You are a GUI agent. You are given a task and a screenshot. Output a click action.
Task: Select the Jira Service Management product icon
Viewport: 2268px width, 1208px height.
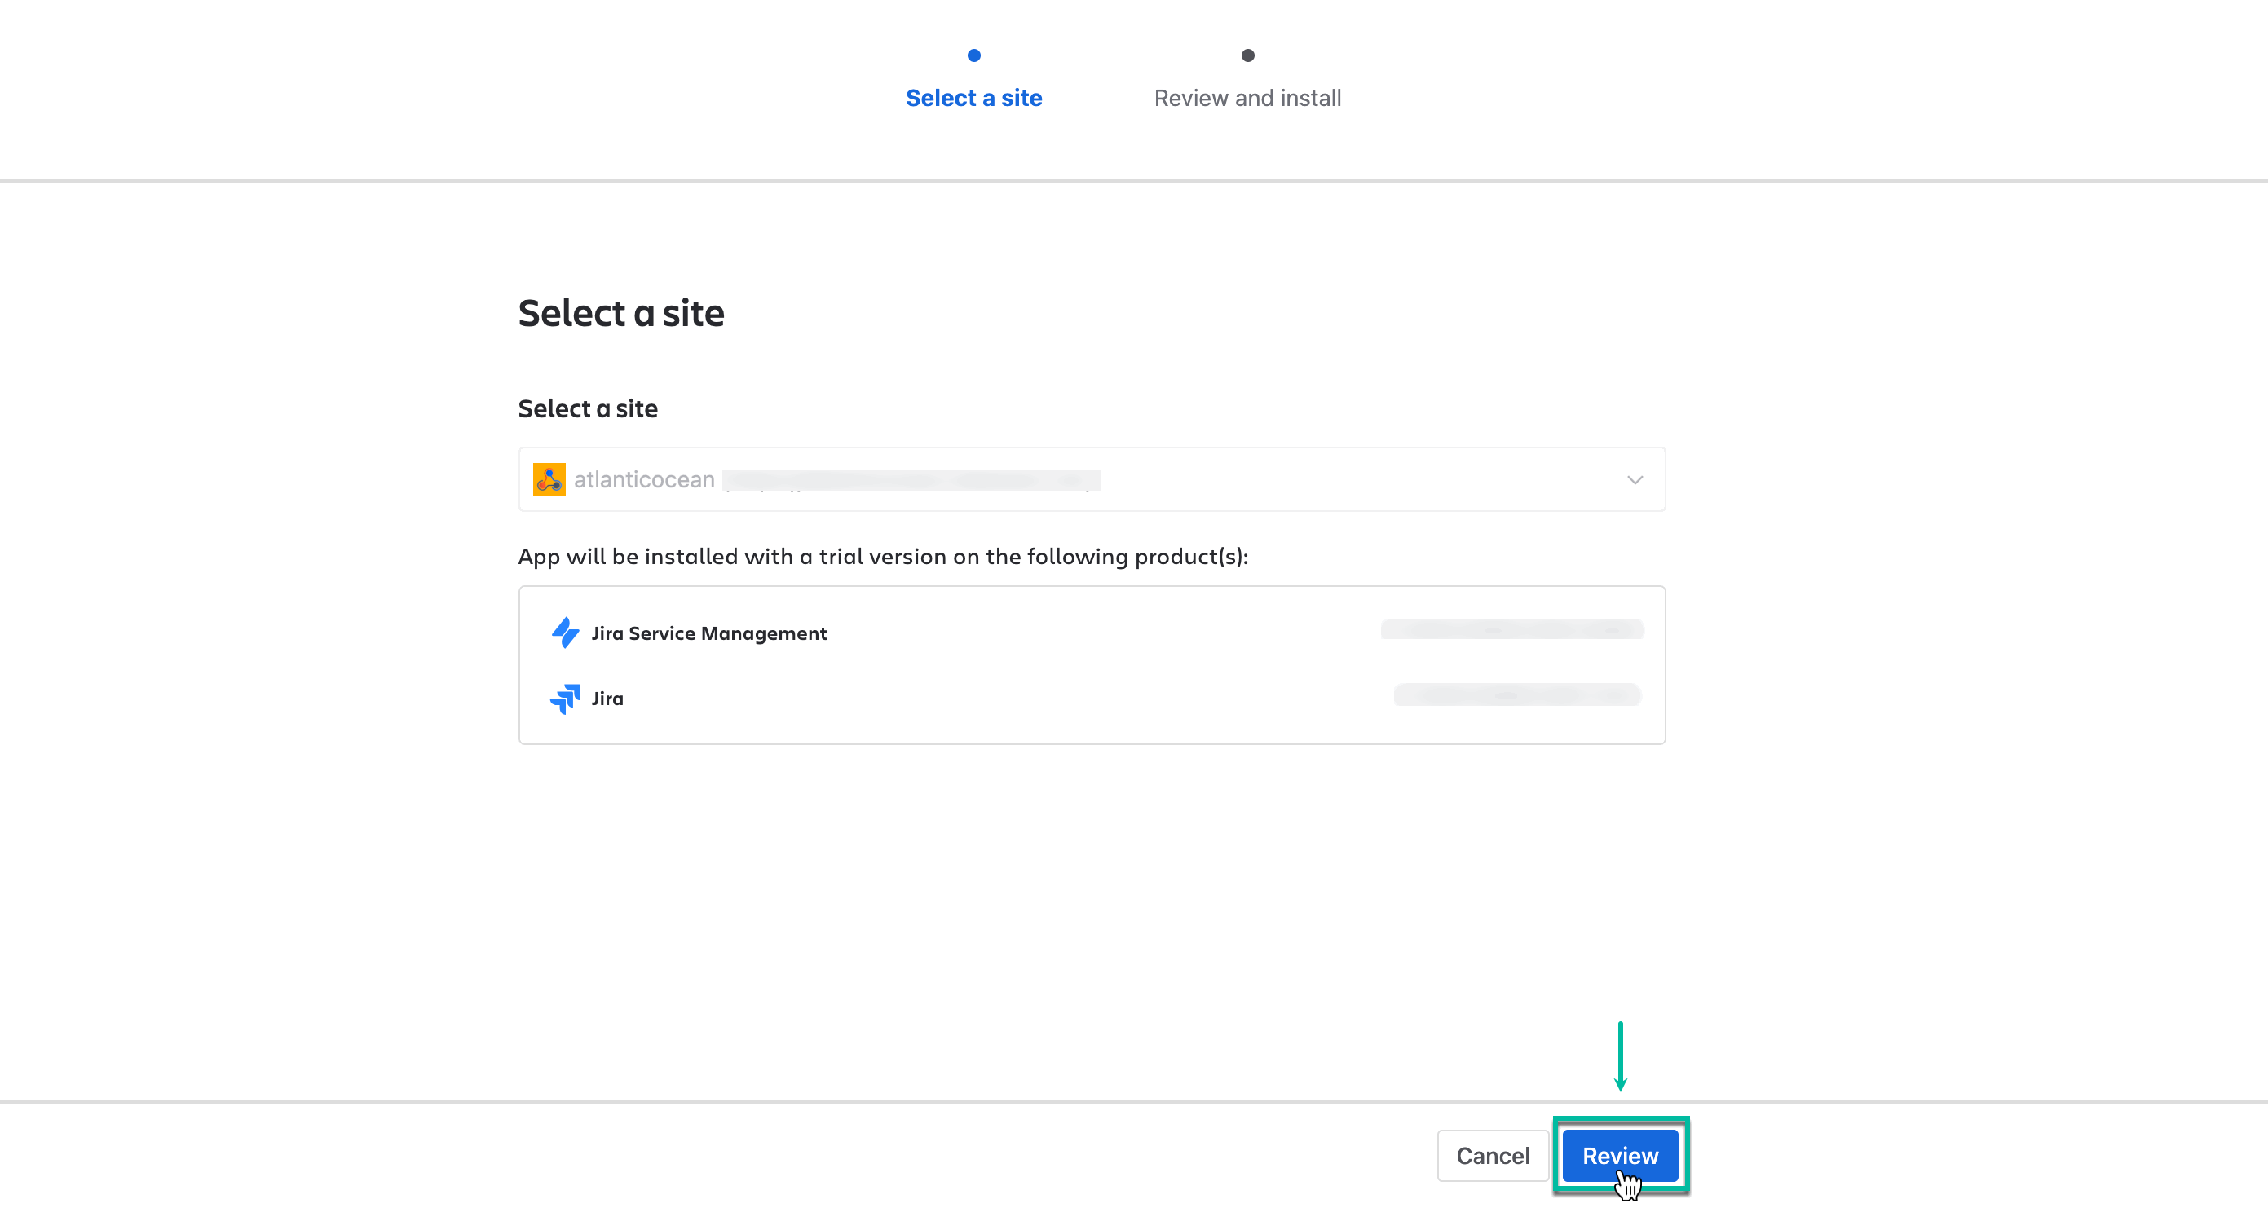point(566,633)
